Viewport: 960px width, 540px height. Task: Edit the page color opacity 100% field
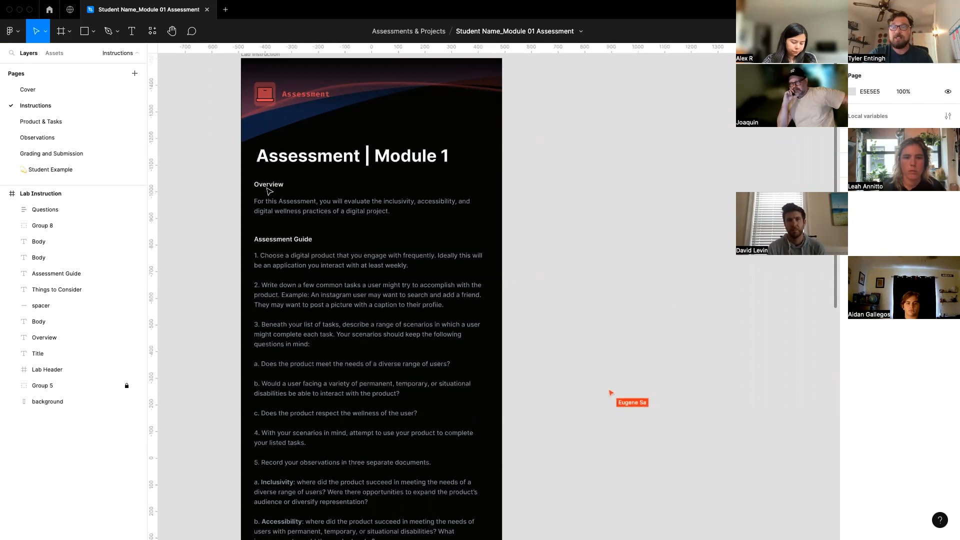(x=903, y=91)
